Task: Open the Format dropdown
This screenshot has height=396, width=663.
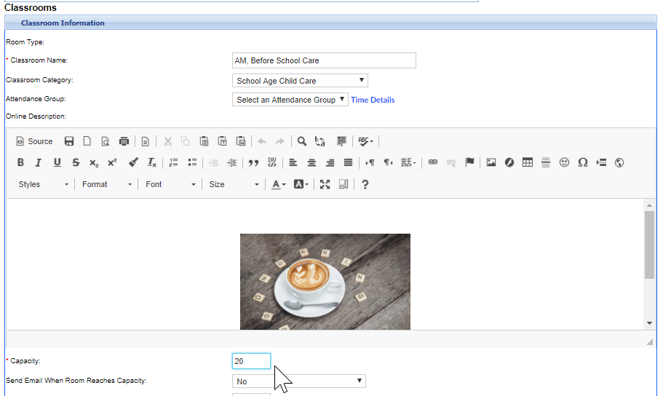Action: 106,184
